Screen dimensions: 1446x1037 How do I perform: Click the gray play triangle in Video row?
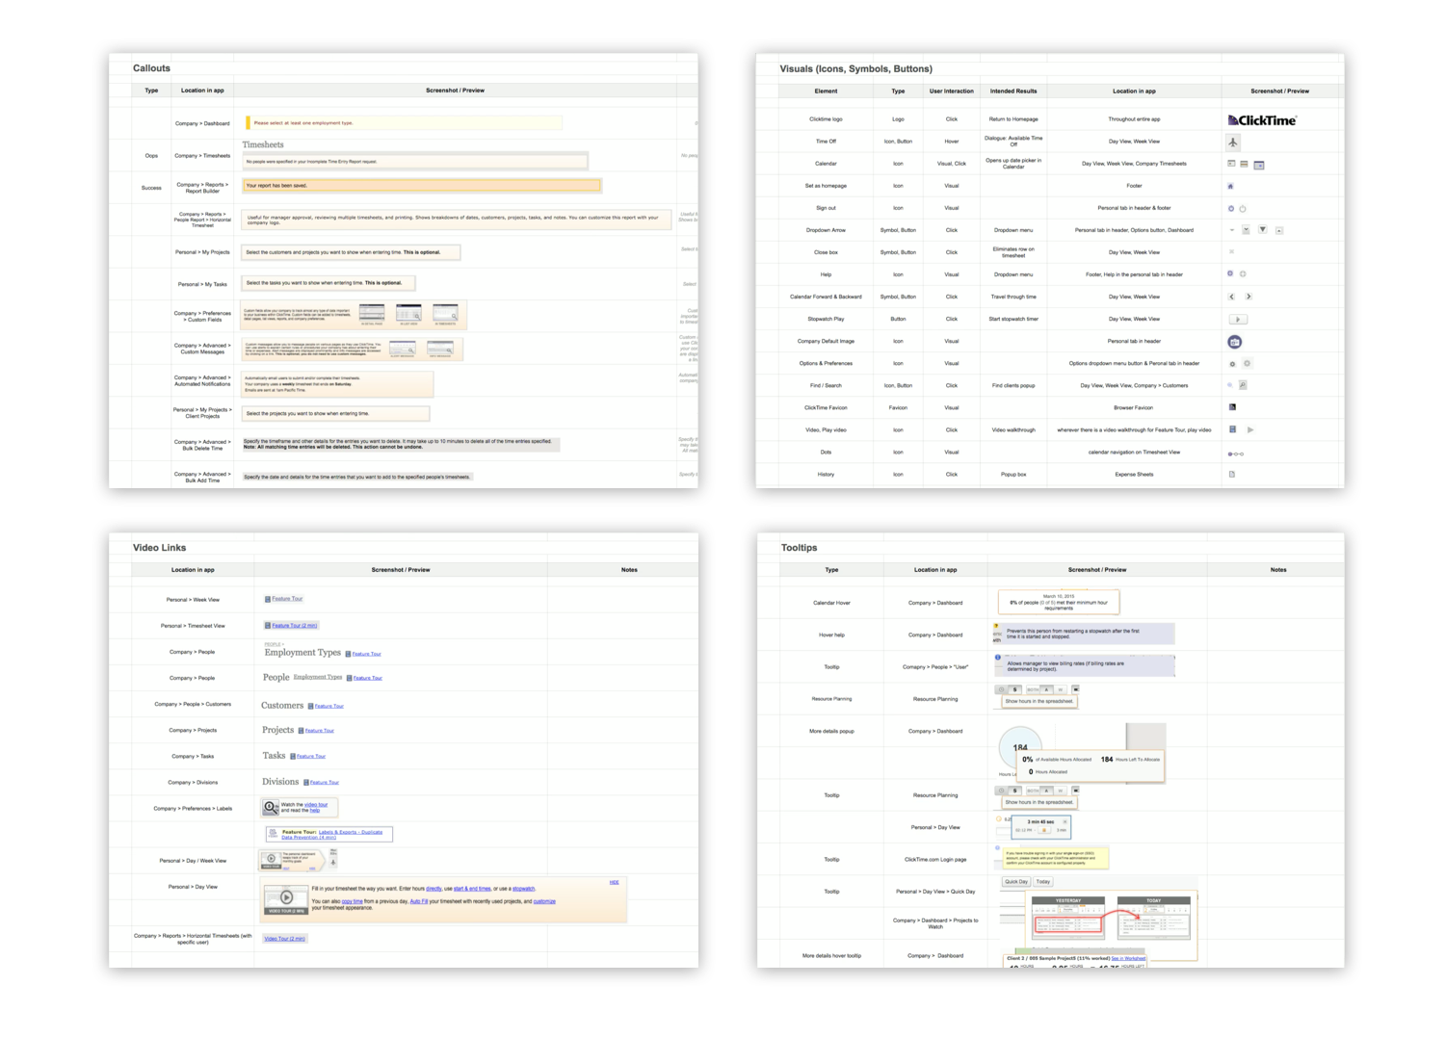click(x=1250, y=429)
